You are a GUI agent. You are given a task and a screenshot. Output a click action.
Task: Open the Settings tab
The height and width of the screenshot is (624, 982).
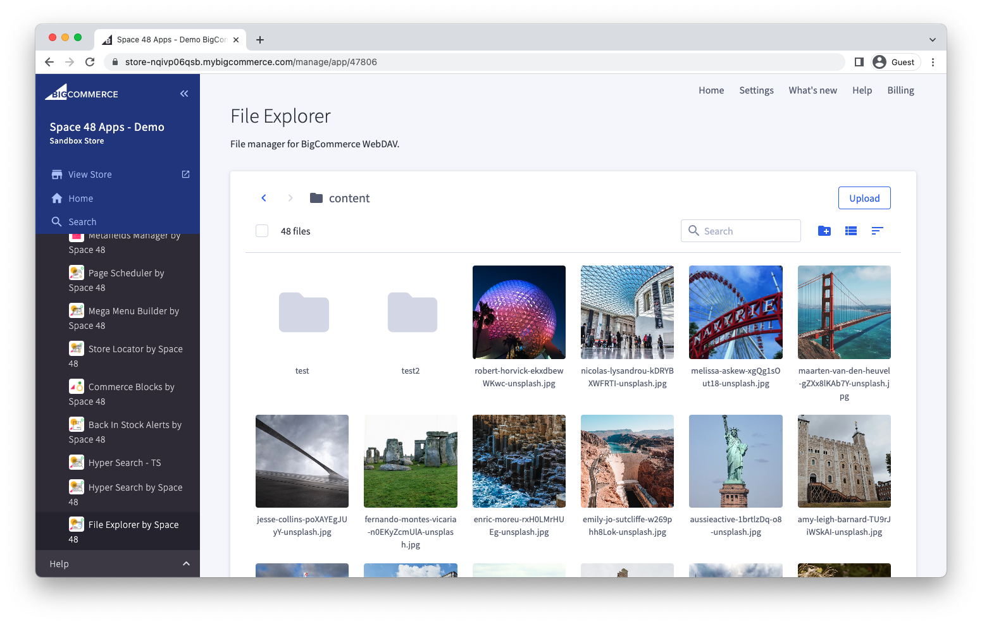point(756,90)
